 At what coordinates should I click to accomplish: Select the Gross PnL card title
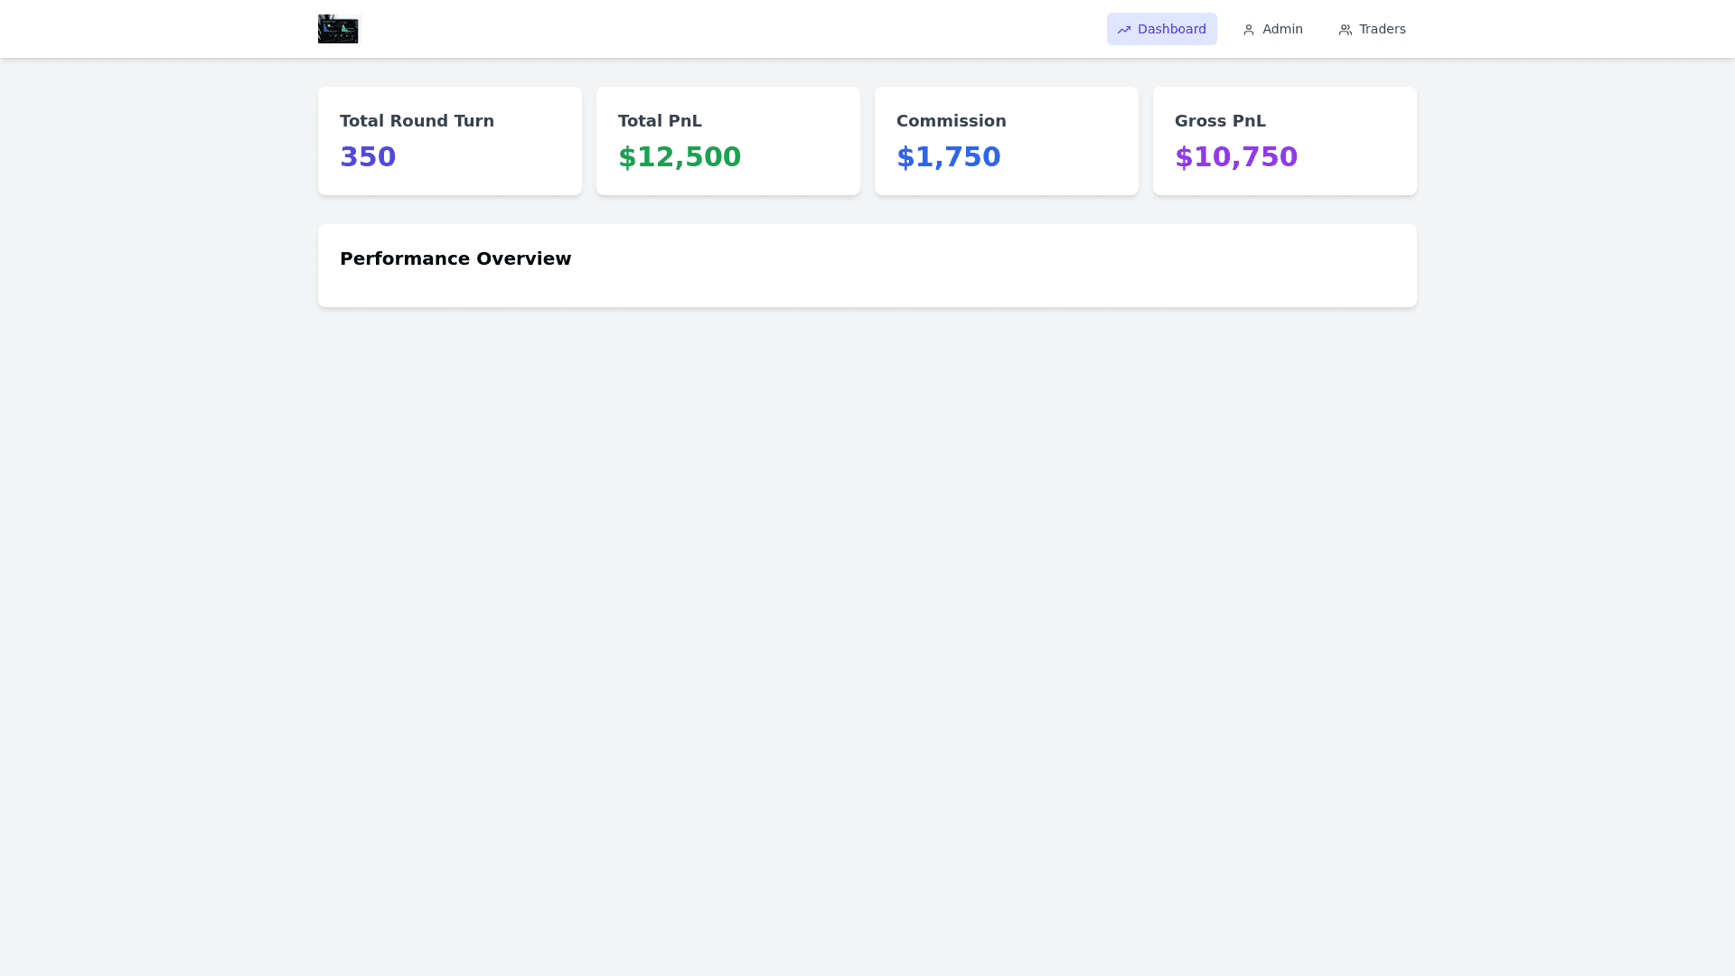1220,121
